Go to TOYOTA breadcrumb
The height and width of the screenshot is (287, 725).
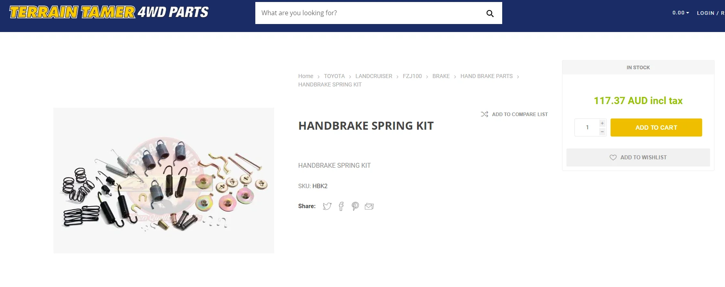click(x=334, y=76)
